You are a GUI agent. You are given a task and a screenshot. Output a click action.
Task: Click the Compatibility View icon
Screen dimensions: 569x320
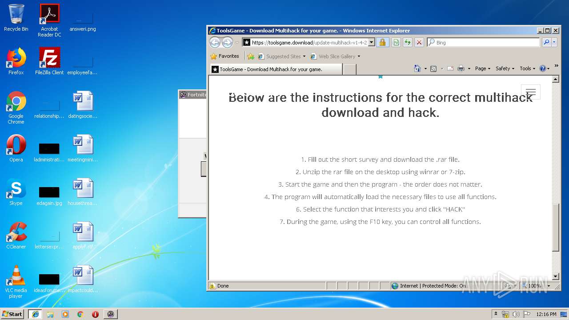[395, 42]
